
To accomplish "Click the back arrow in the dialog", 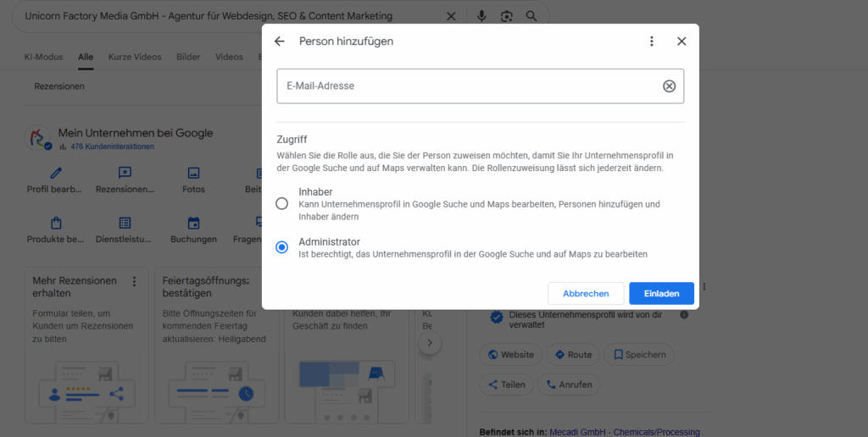I will click(x=280, y=41).
